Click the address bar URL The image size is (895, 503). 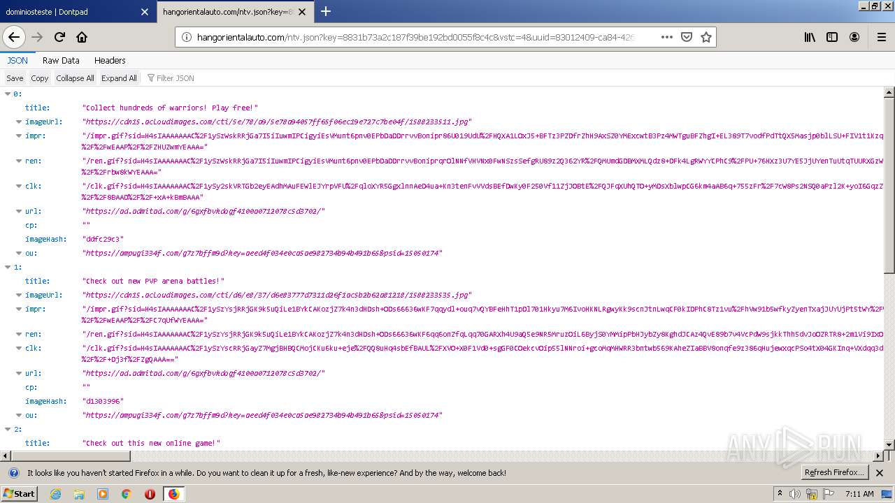click(415, 37)
